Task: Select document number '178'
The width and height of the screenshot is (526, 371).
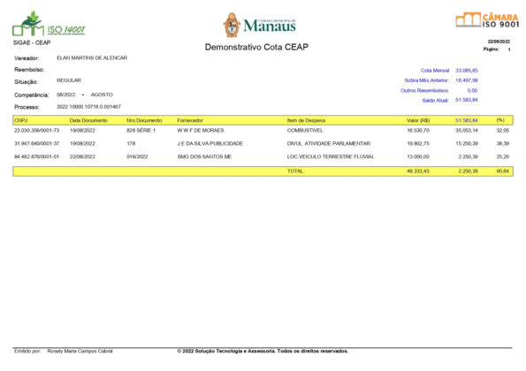Action: 131,143
